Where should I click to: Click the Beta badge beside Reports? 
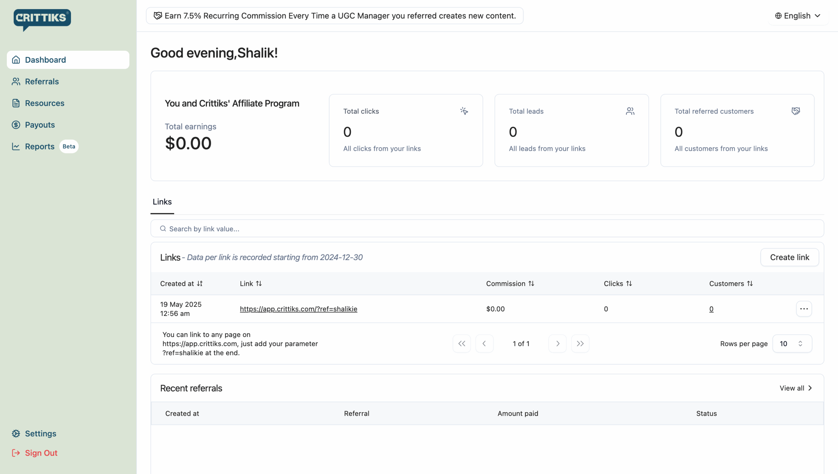click(69, 146)
